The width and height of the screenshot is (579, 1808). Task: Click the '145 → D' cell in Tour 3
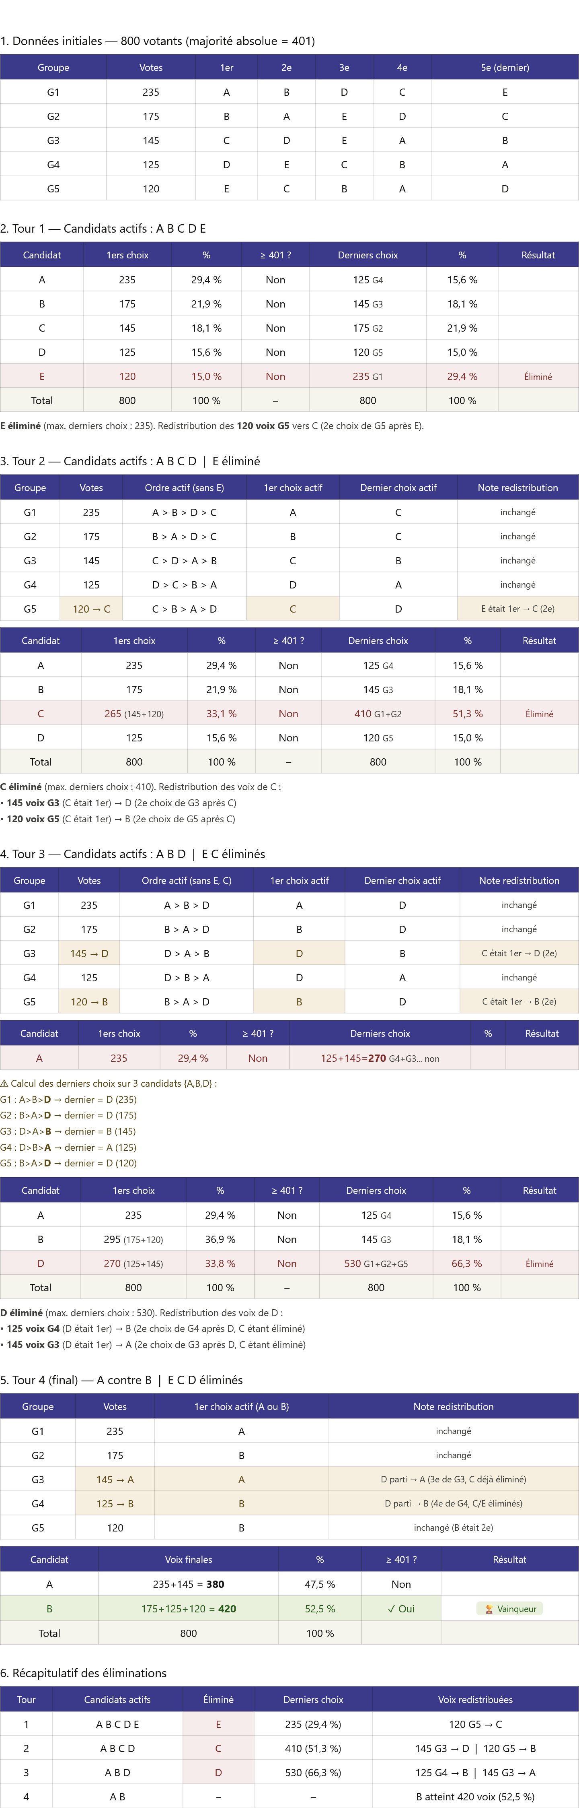pos(89,953)
